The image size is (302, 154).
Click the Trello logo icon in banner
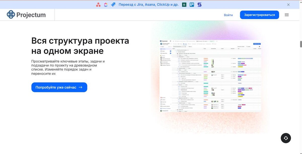(192, 5)
